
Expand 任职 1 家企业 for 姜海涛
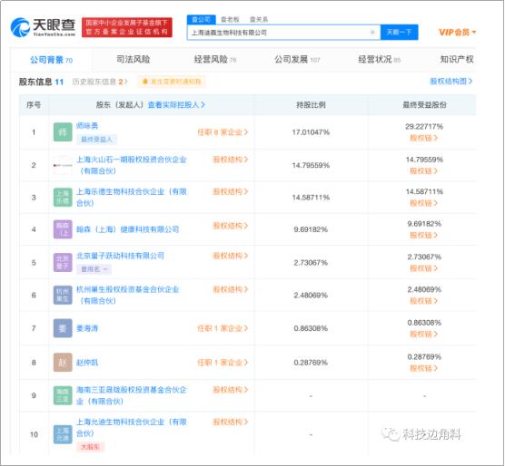pyautogui.click(x=223, y=328)
